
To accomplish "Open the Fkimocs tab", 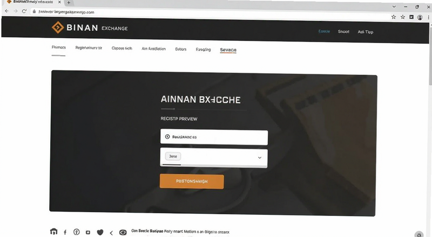I will pos(59,47).
